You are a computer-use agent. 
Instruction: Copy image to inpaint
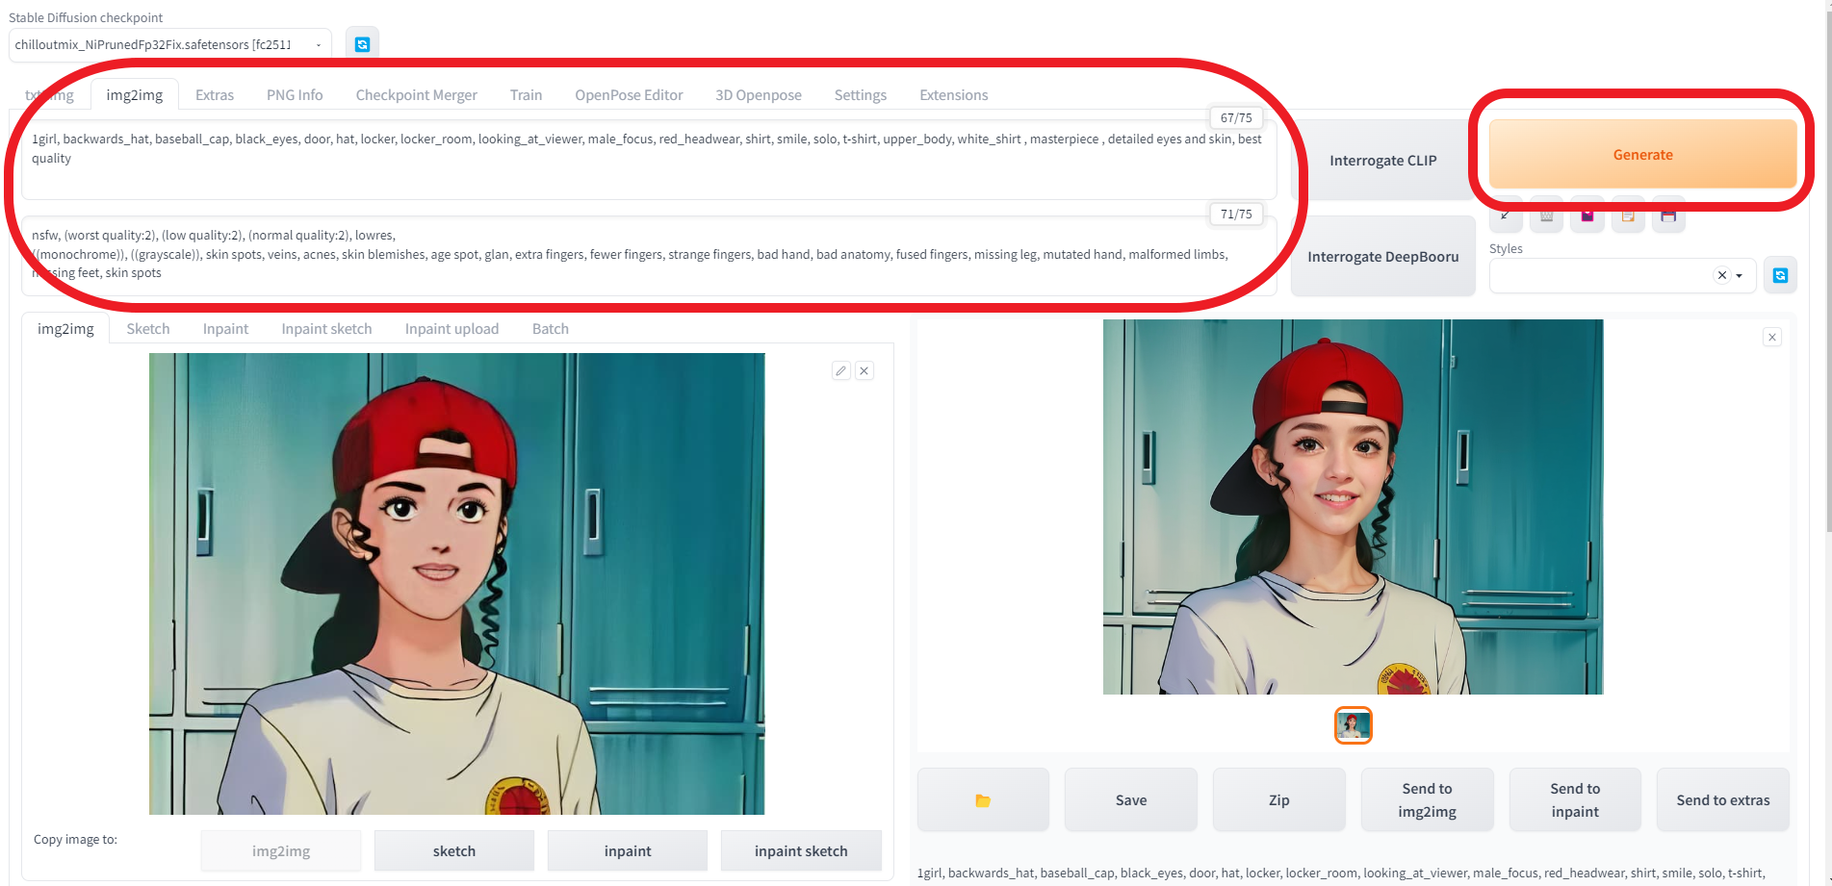coord(628,850)
